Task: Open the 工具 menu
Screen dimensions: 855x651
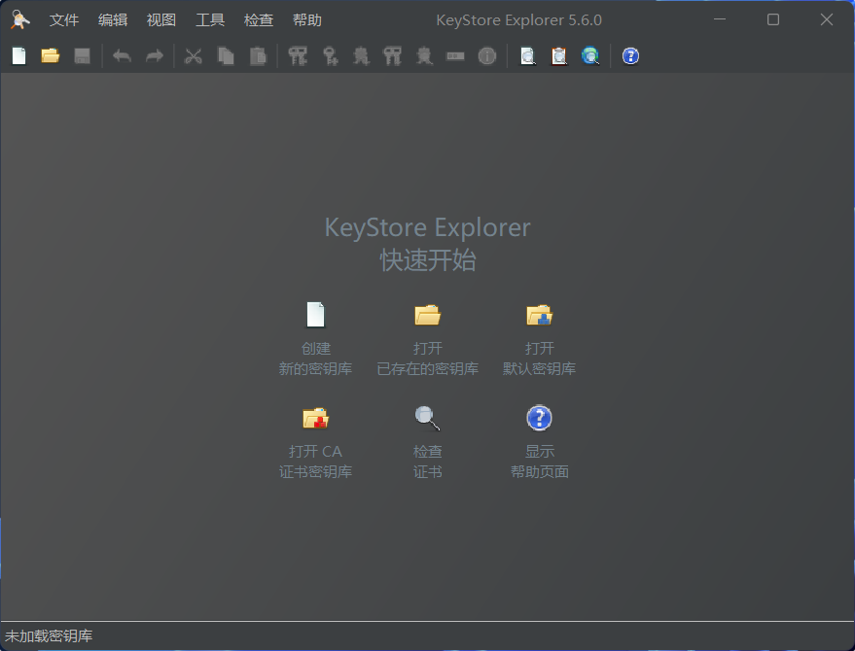Action: [210, 20]
